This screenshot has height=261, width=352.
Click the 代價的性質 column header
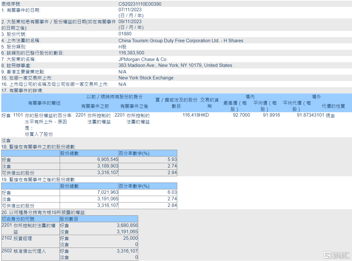(333, 106)
